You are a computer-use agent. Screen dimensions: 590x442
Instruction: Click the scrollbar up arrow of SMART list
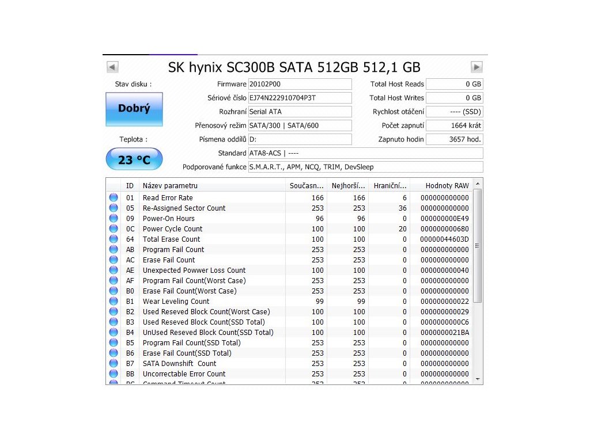click(478, 184)
